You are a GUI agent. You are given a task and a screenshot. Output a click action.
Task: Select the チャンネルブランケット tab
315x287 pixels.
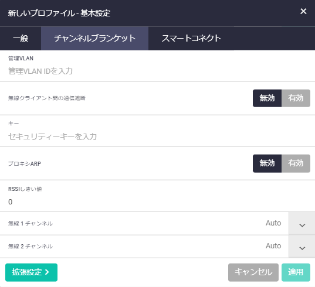click(95, 38)
